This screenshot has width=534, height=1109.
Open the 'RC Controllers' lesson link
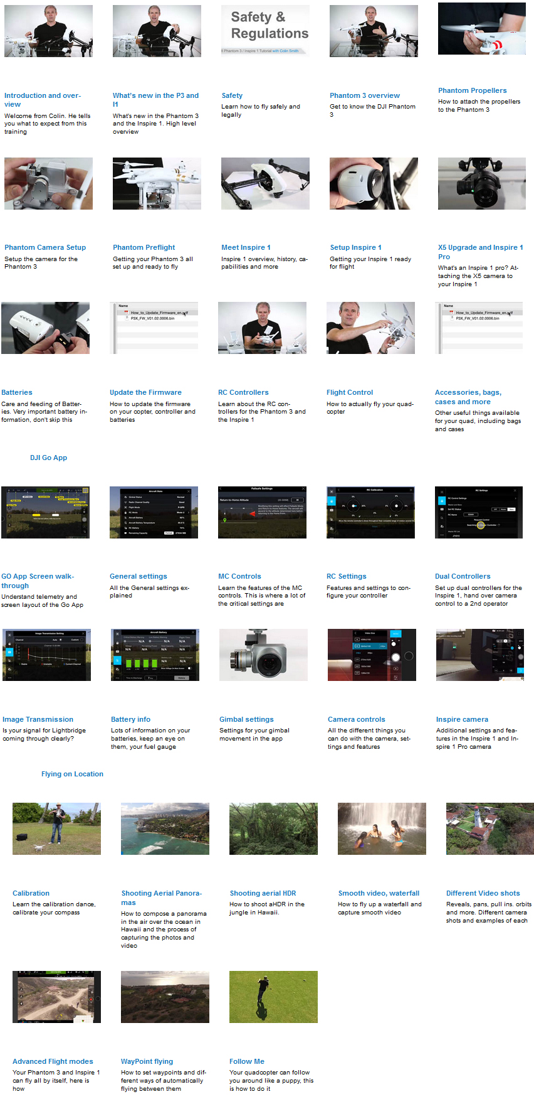click(x=243, y=392)
